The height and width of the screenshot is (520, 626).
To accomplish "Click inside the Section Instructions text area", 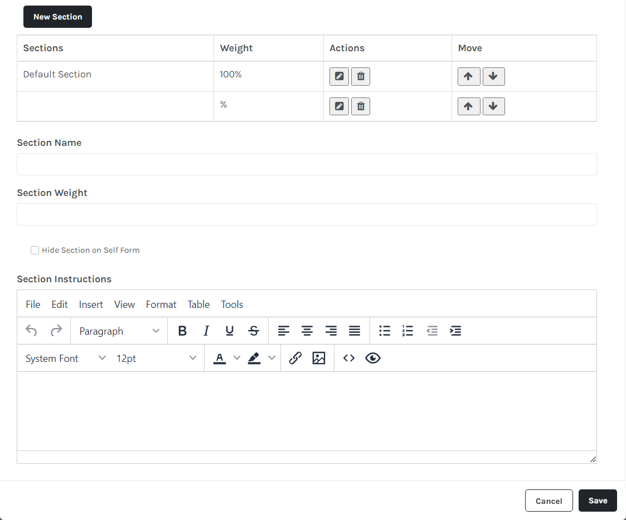I will 307,411.
